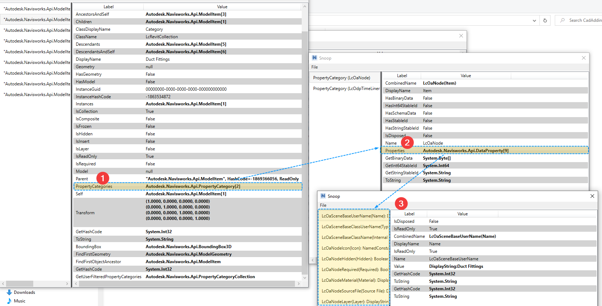The image size is (602, 306).
Task: Close the lower Snoop window showing LcOaSceneBaseUserName
Action: (592, 196)
